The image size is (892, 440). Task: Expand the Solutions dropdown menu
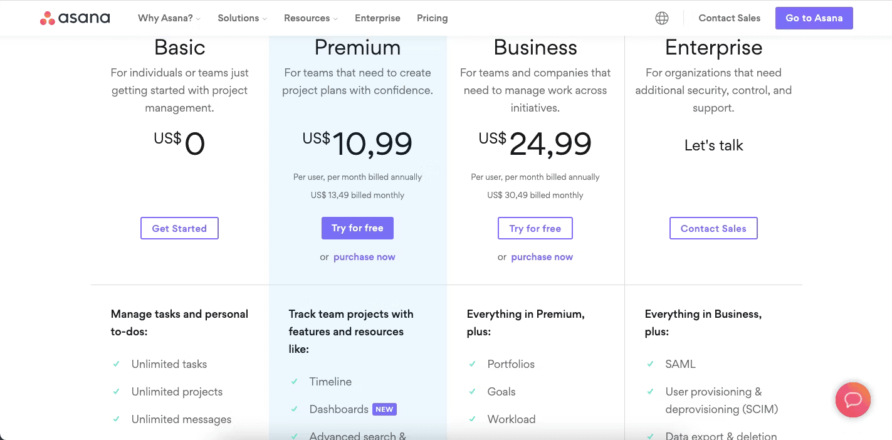[242, 18]
